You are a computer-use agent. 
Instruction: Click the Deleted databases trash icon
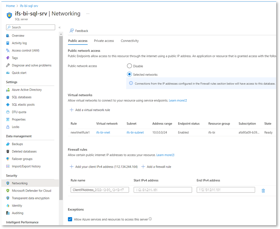(8, 152)
